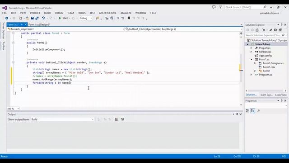This screenshot has height=163, width=289.
Task: Toggle pin on the Form1.cs tab
Action: (22, 24)
